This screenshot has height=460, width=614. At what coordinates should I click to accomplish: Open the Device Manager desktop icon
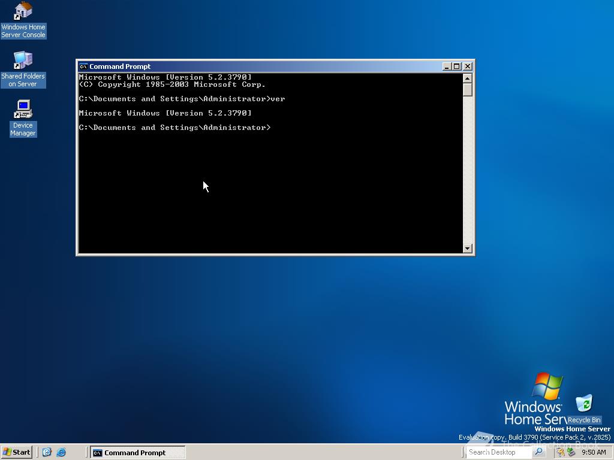[23, 118]
